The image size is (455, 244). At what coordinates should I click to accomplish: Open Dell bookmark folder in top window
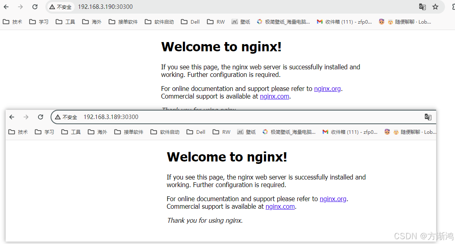(x=190, y=22)
